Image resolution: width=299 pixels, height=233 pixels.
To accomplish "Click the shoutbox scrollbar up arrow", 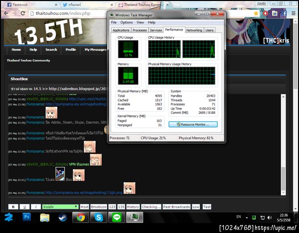I will [x=283, y=96].
